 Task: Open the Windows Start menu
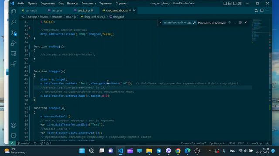(82, 151)
